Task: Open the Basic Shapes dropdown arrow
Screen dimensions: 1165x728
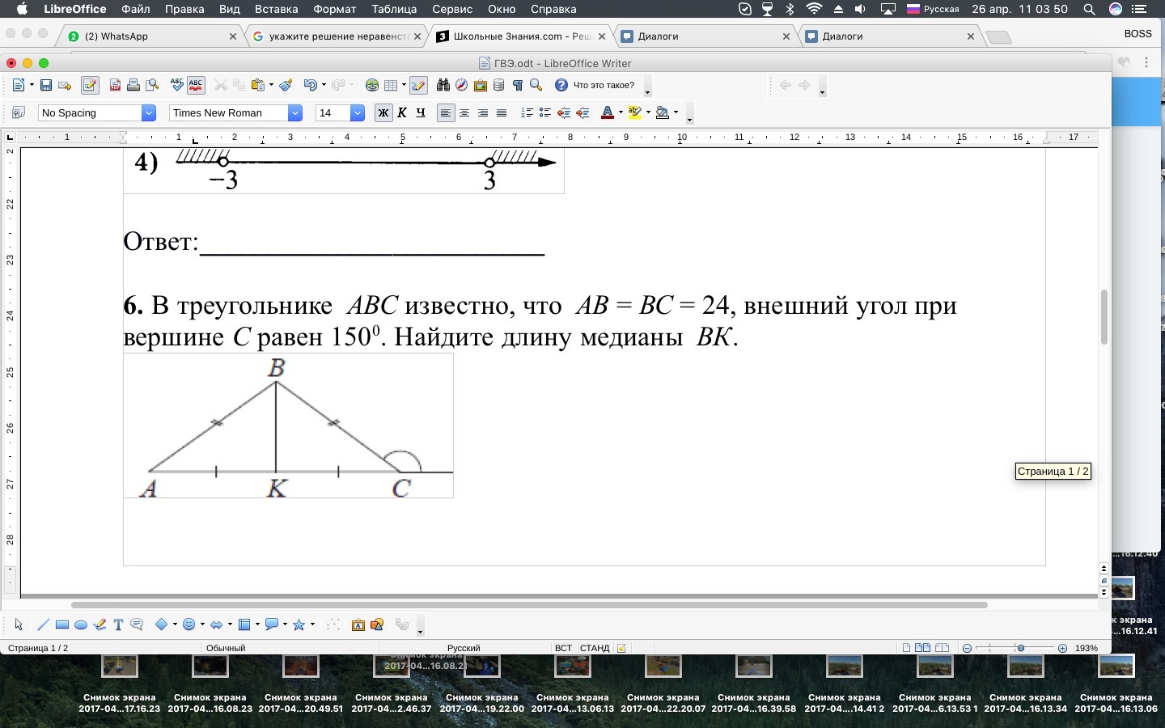Action: pos(175,624)
